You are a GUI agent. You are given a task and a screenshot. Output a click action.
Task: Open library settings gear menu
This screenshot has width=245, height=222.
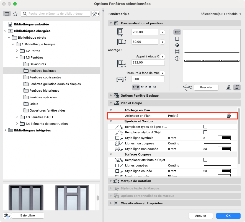pos(96,14)
